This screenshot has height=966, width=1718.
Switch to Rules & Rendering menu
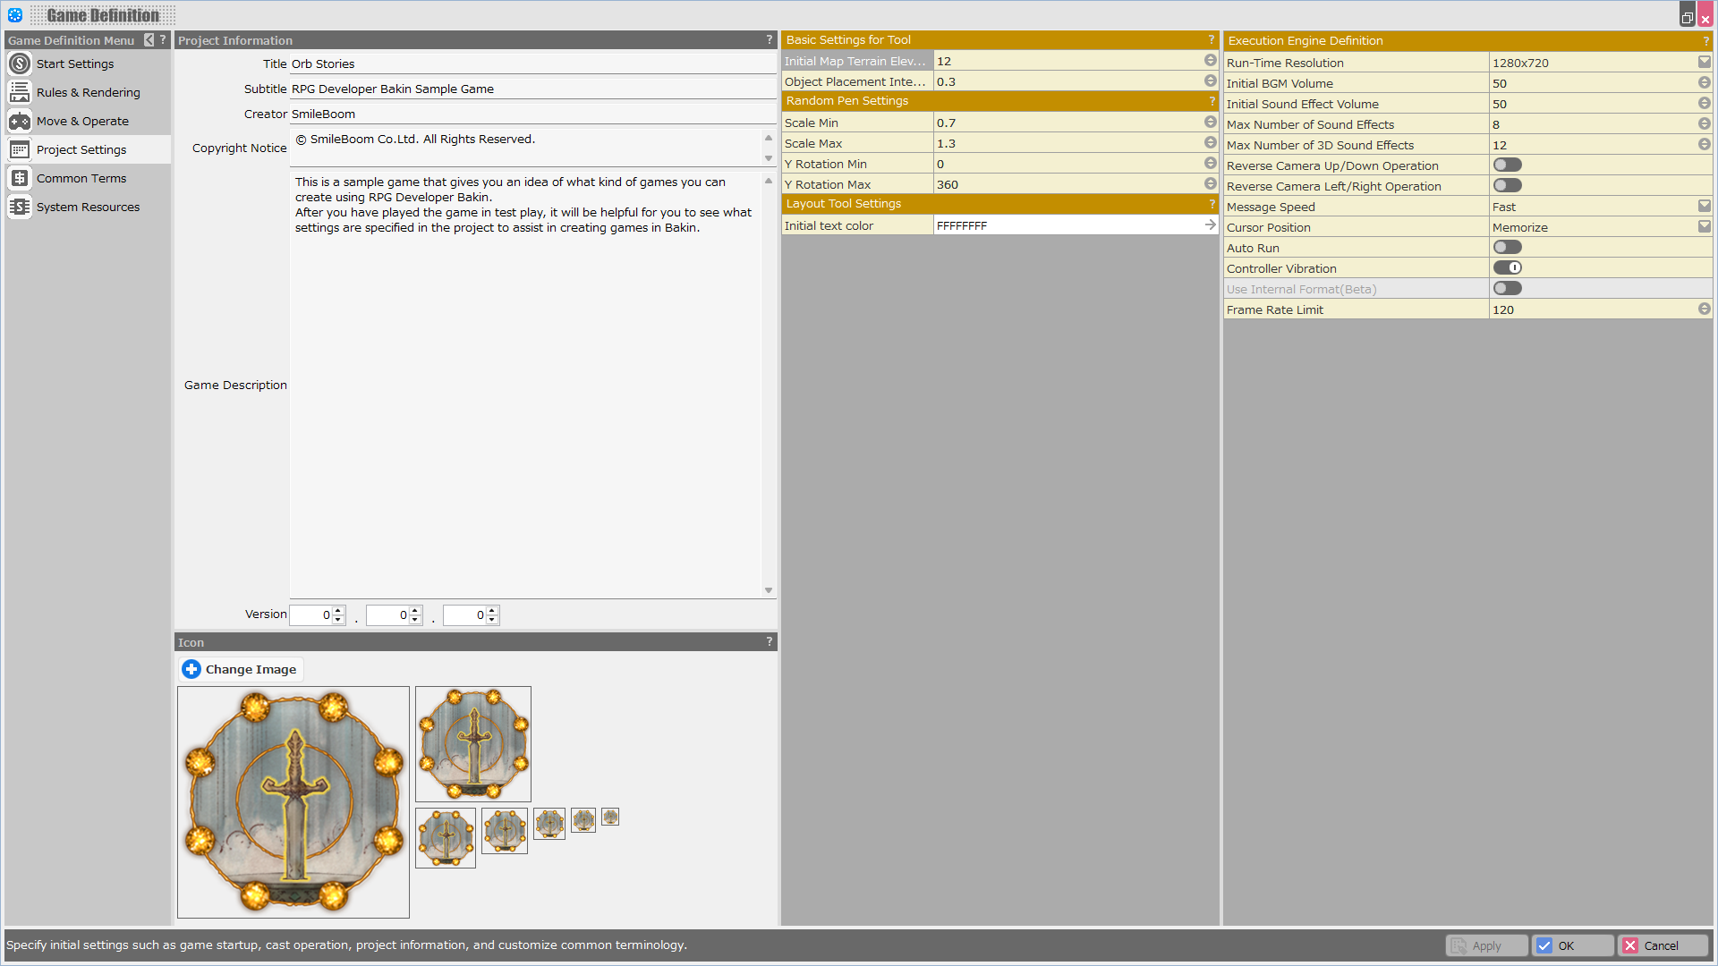(x=88, y=92)
